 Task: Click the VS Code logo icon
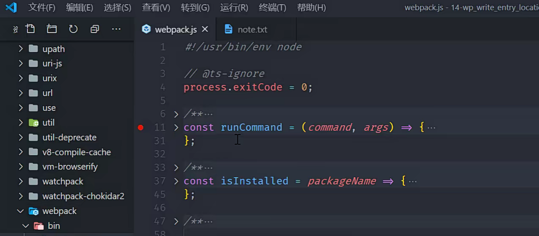click(11, 7)
